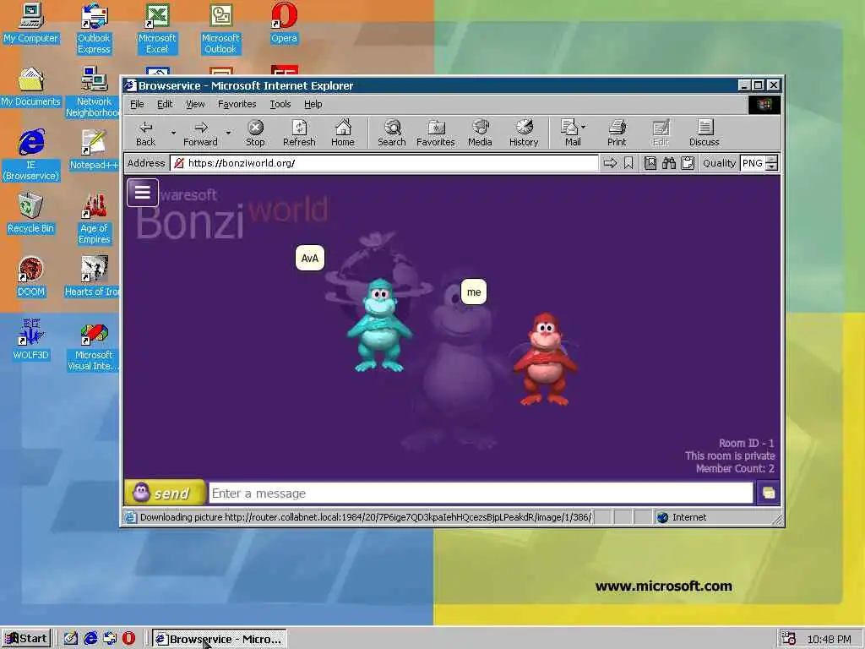Change Quality stepper value from PNG
Image resolution: width=865 pixels, height=649 pixels.
tap(772, 163)
